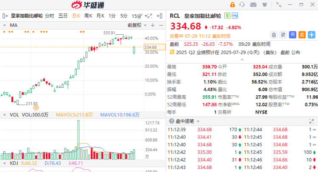Expand 盘中逐笔 panel with fullscreen icon
Screen dimensions: 318x172
[x=311, y=121]
